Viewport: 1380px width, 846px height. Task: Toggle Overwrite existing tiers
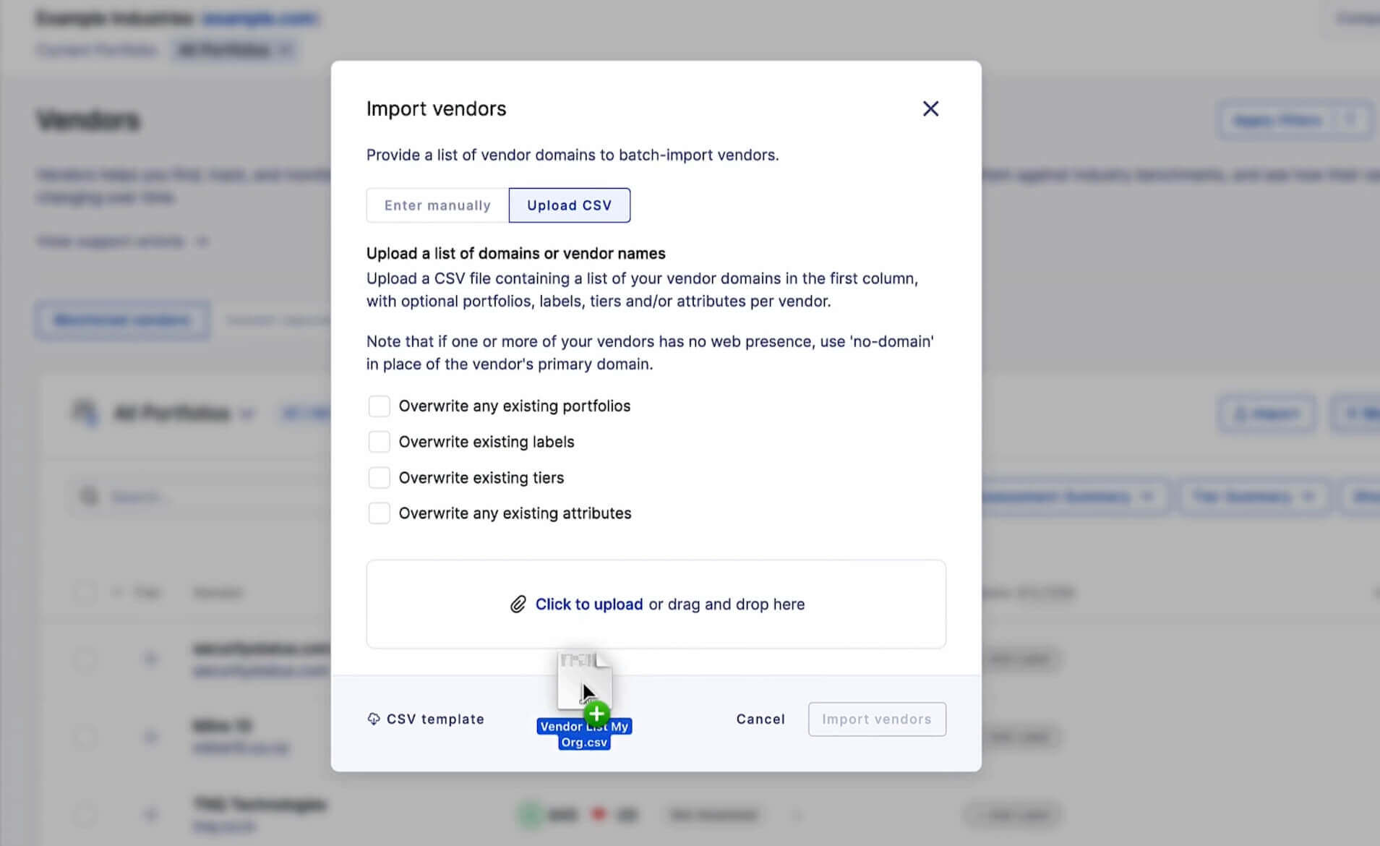click(x=380, y=477)
